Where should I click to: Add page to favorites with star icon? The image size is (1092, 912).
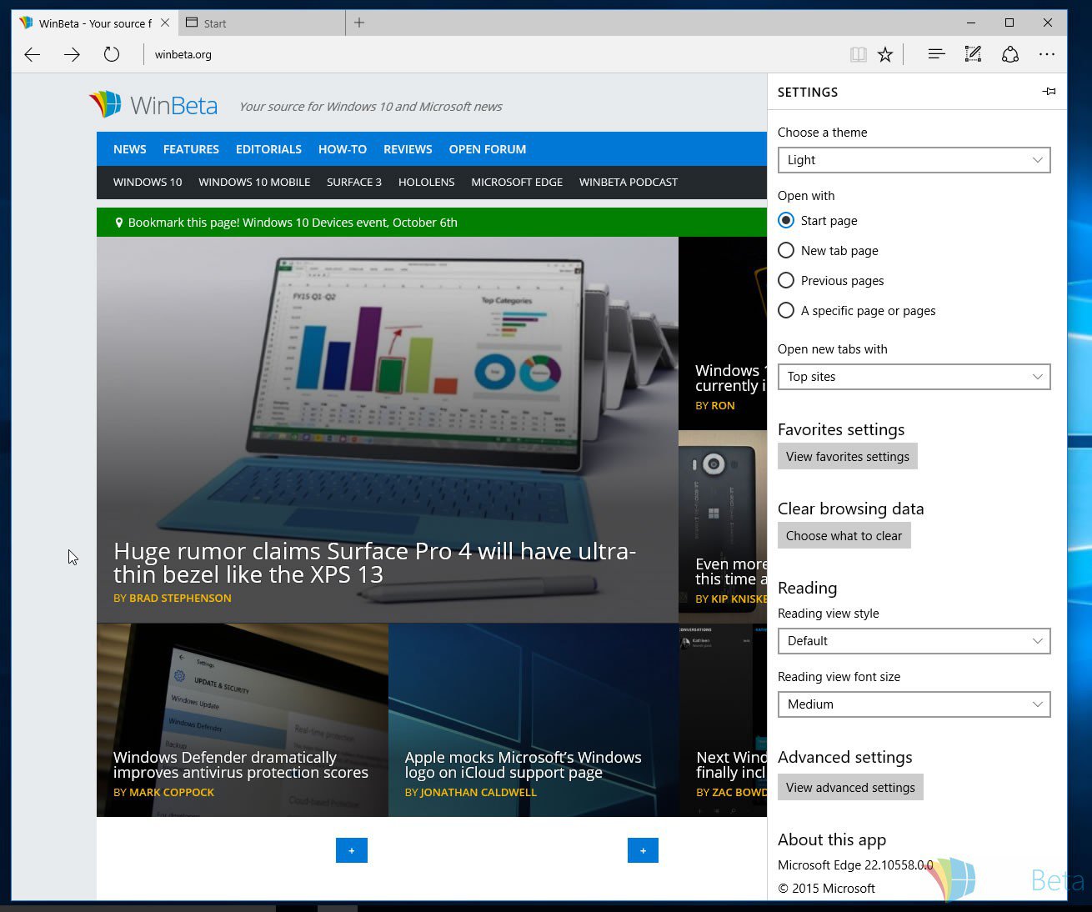[885, 55]
